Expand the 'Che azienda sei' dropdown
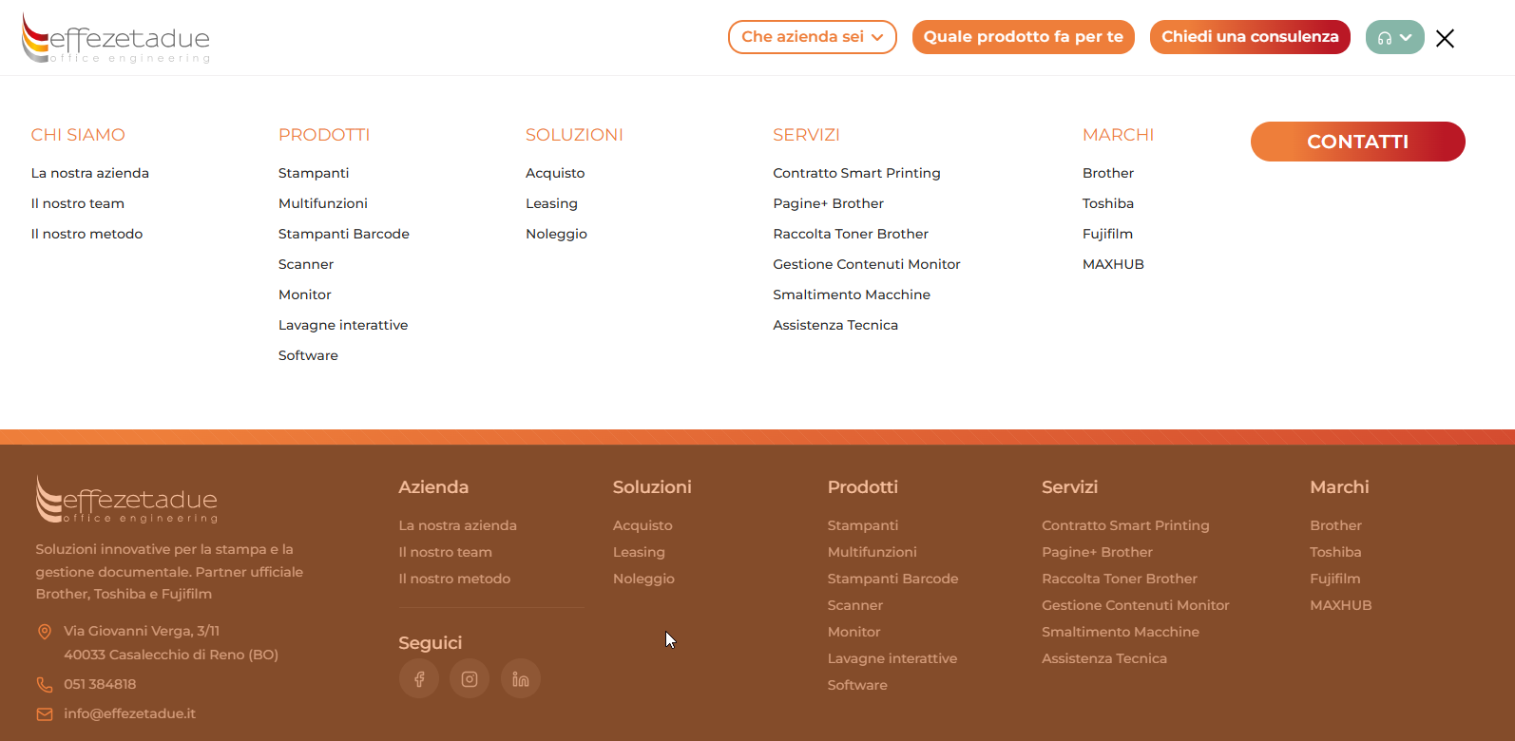 812,37
